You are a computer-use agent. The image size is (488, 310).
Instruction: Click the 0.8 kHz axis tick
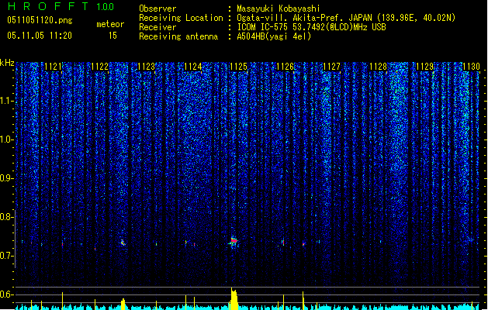pos(6,217)
